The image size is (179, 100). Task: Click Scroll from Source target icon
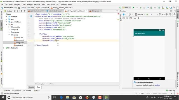pos(15,11)
